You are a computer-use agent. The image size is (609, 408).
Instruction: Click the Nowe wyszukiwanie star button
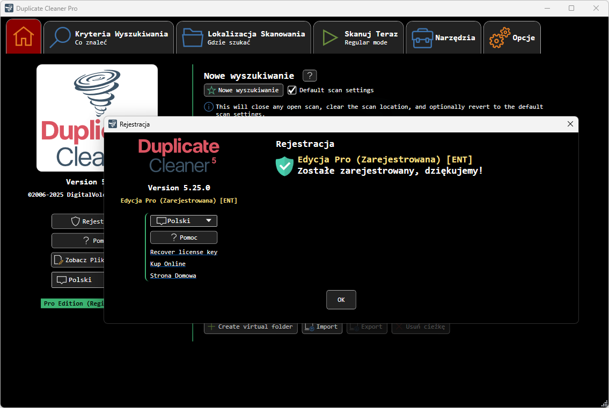click(x=244, y=90)
